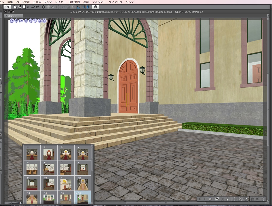Open the 表示 menu
The width and height of the screenshot is (272, 206).
point(86,2)
